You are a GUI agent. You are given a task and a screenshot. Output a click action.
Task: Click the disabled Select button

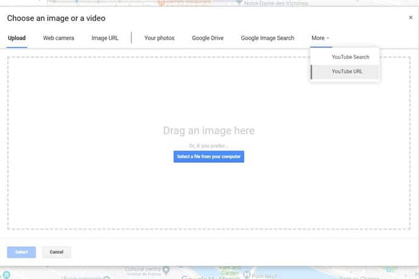(x=21, y=252)
